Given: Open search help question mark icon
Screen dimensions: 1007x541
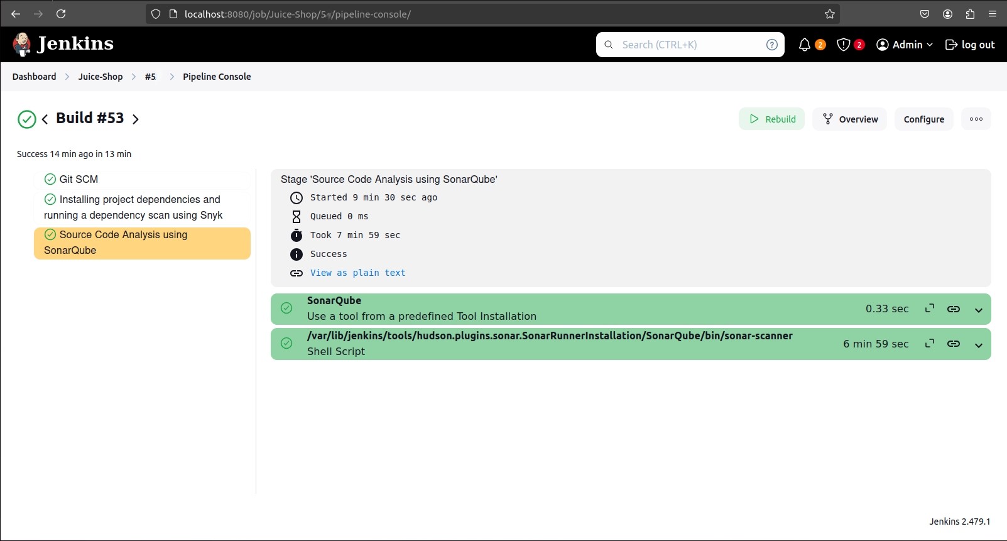Looking at the screenshot, I should point(772,45).
